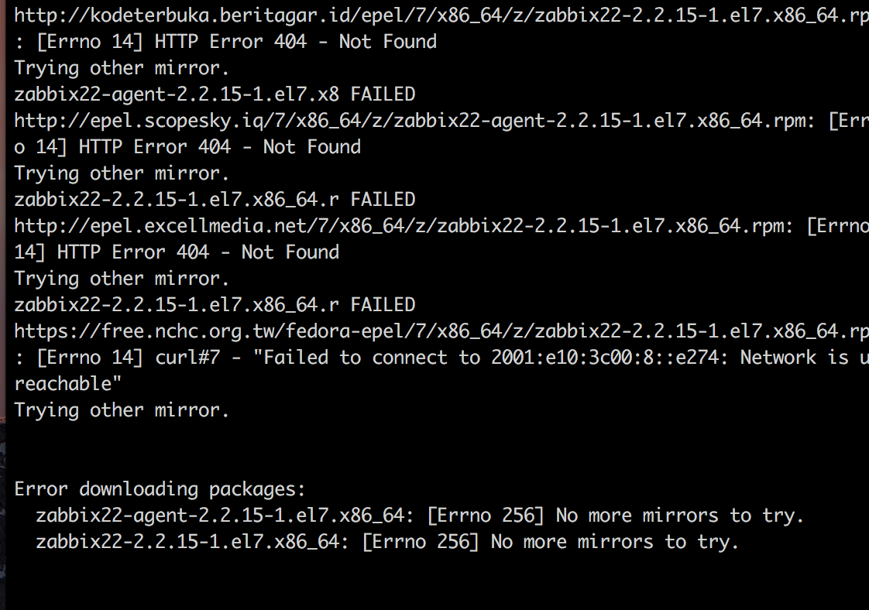Click the third 'Trying other mirror.' line
The image size is (869, 610).
pyautogui.click(x=122, y=279)
